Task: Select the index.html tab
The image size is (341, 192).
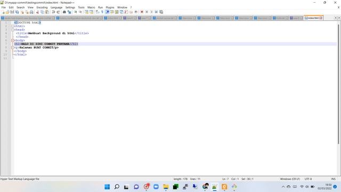Action: click(x=313, y=18)
